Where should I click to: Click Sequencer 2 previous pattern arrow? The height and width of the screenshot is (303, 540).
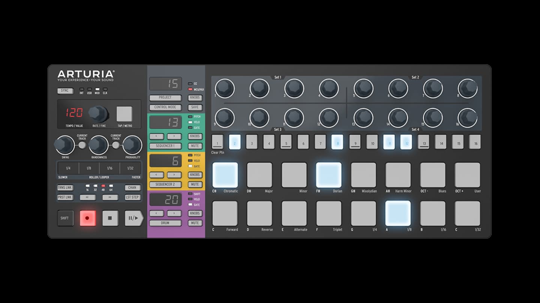156,175
